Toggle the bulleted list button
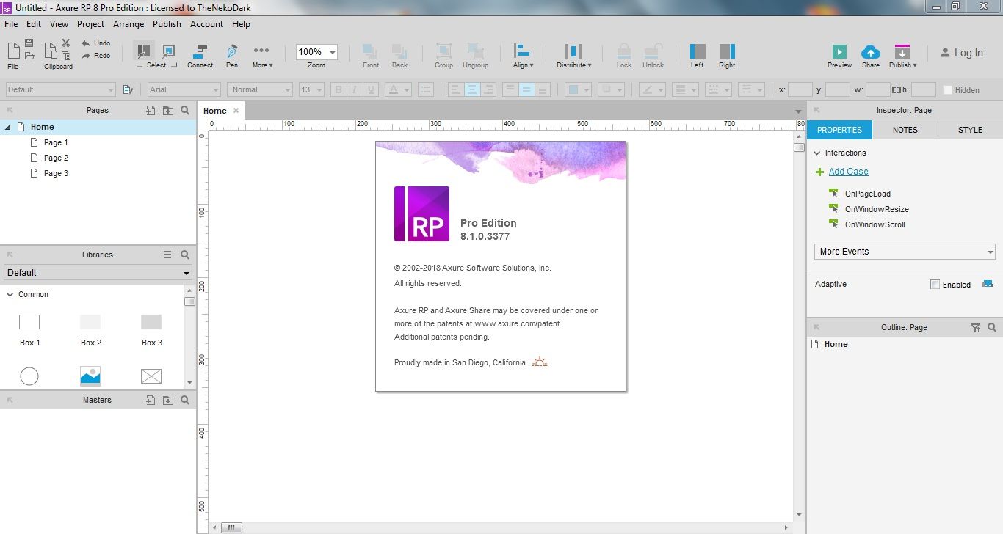The height and width of the screenshot is (534, 1003). pos(425,89)
